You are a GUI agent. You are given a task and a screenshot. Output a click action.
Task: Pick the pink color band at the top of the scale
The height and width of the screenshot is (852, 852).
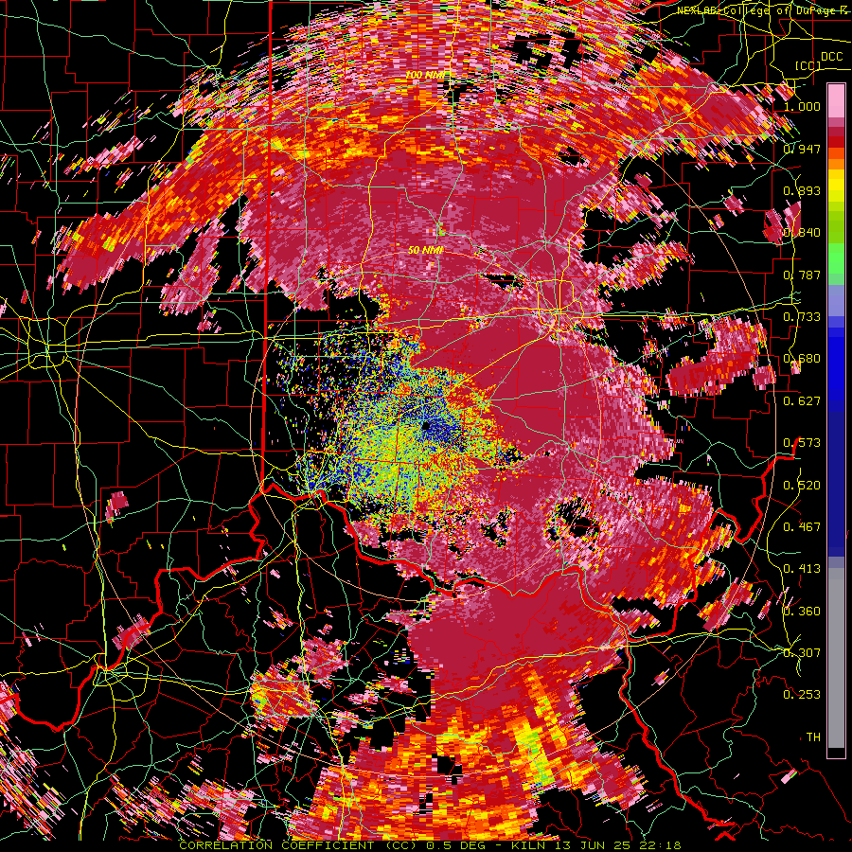(836, 100)
